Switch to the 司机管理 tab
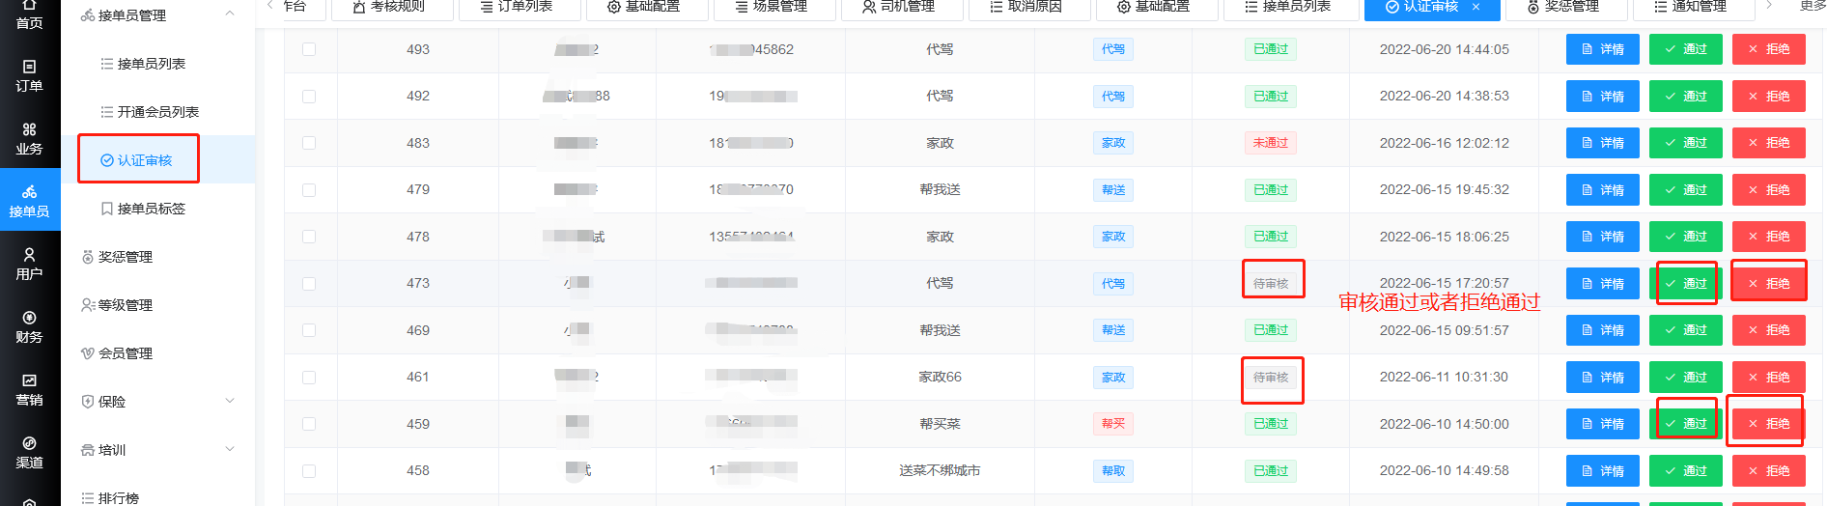 900,8
